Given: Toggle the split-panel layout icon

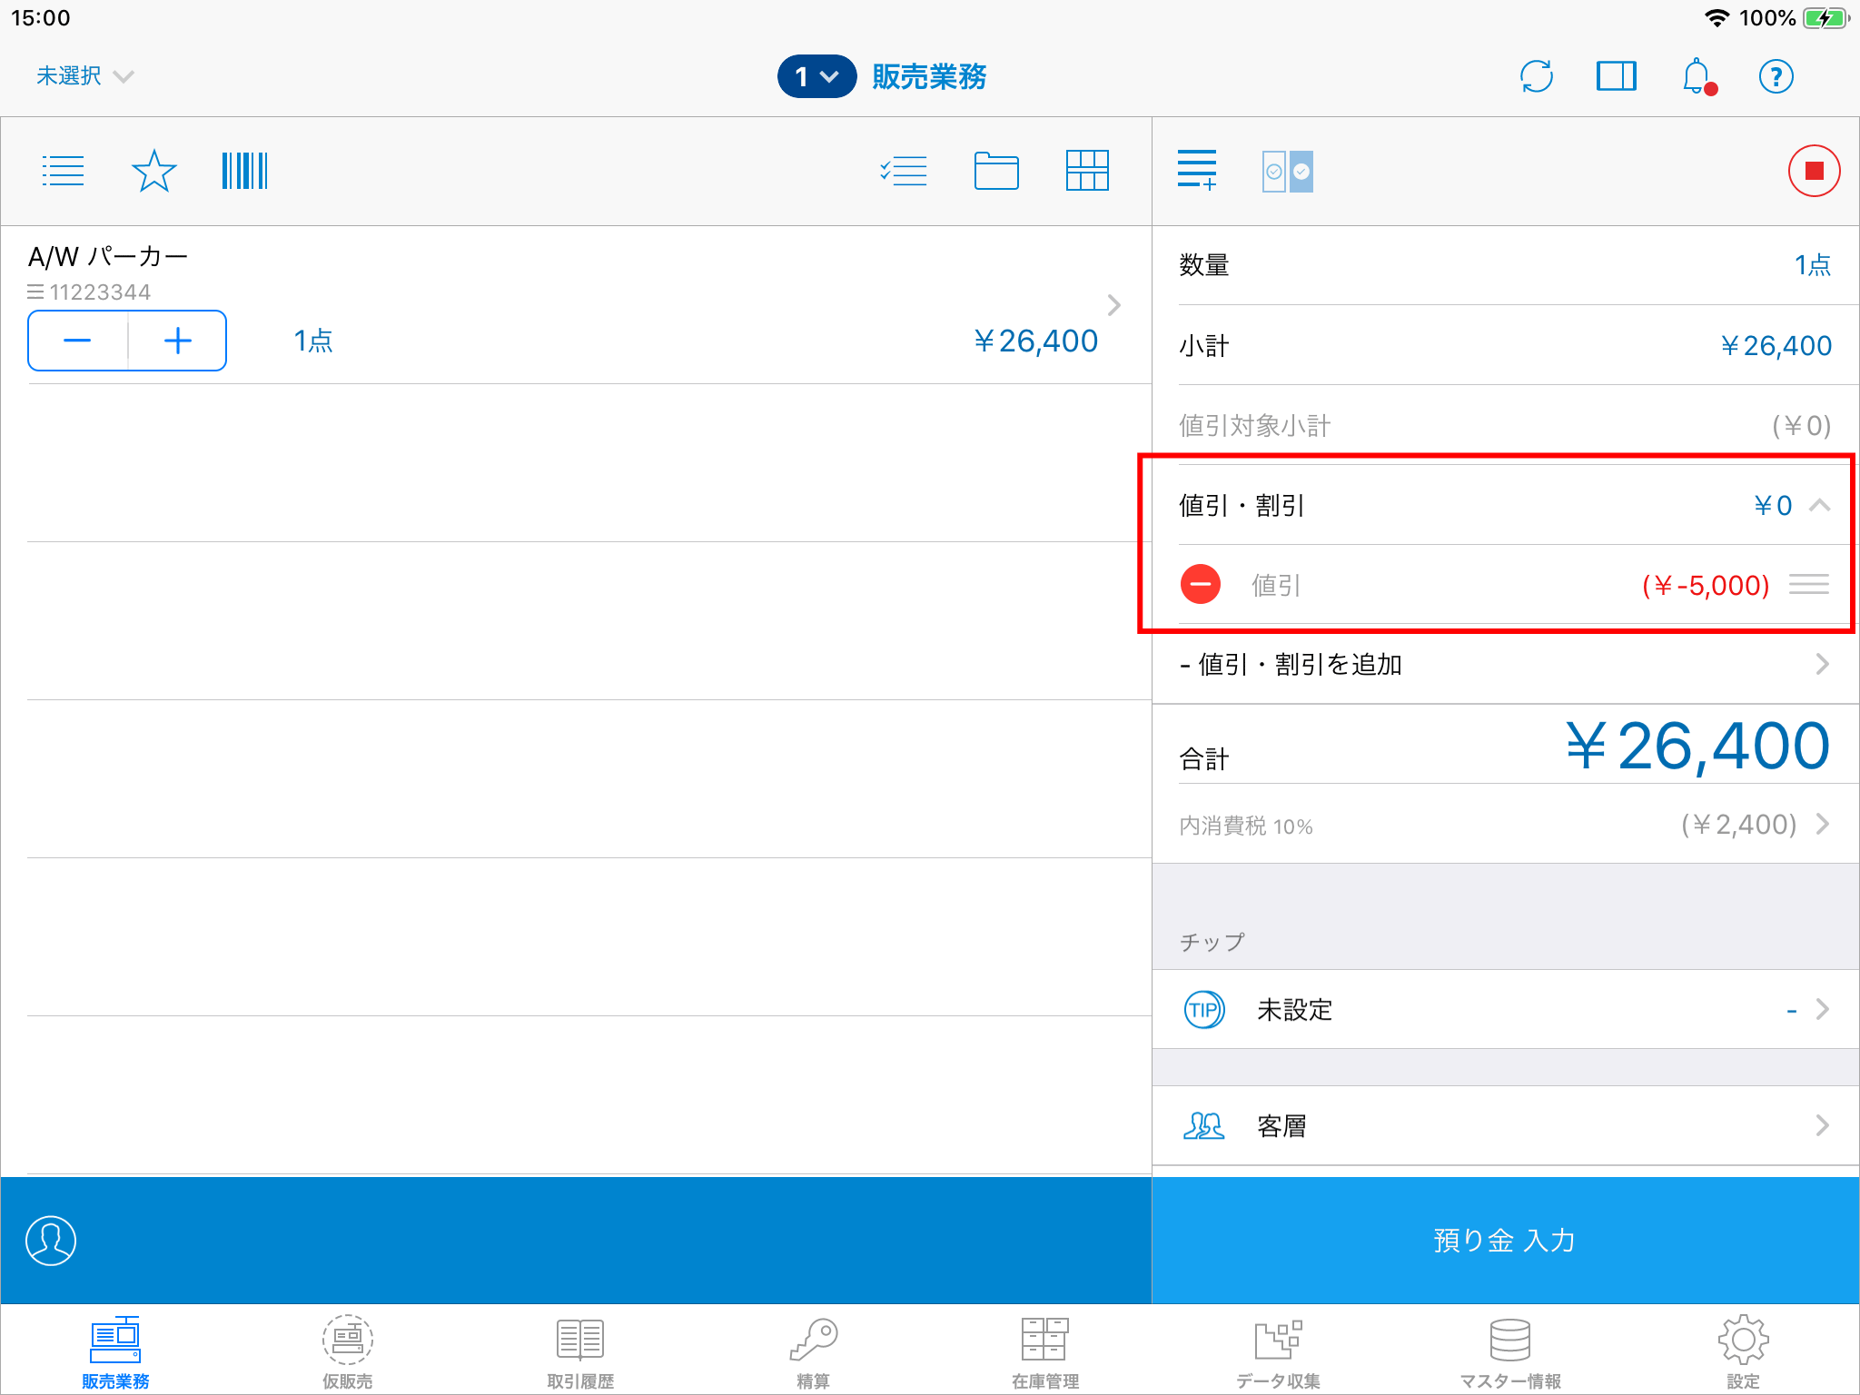Looking at the screenshot, I should pos(1616,76).
